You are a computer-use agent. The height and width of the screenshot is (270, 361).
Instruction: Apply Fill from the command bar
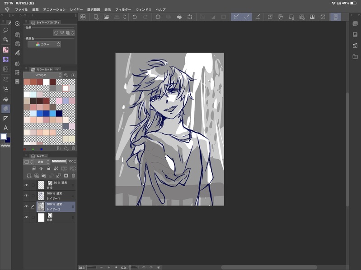179,17
